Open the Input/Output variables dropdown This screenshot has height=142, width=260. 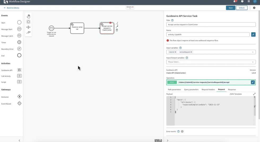pyautogui.click(x=253, y=62)
